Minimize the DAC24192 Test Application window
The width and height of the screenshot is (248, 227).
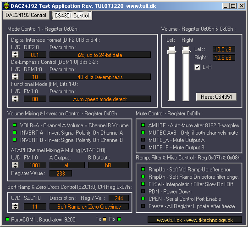point(226,6)
